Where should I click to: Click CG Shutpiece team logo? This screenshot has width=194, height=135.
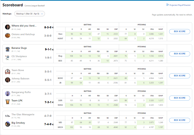8,58
